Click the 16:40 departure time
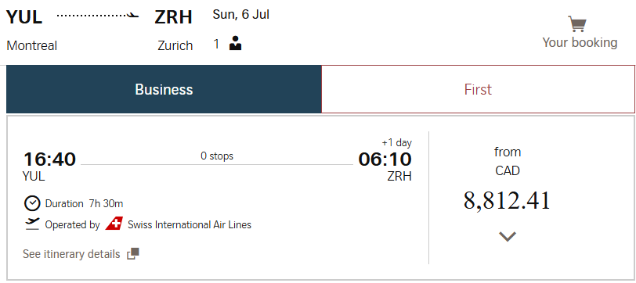Screen dimensions: 636x283 (x=49, y=159)
